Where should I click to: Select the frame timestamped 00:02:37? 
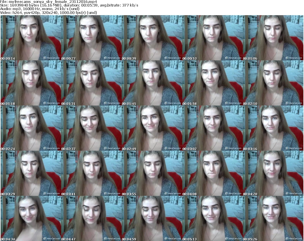91,128
